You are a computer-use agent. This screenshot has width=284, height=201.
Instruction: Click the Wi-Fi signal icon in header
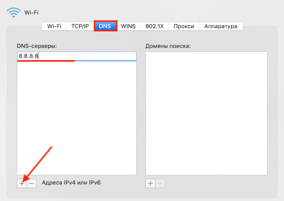[14, 12]
